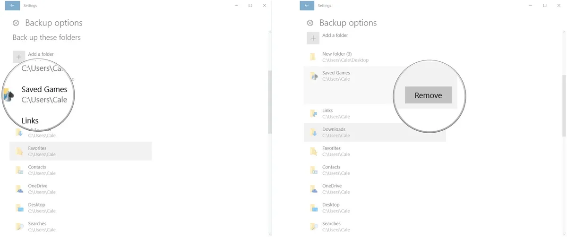Minimize the right Settings window
The width and height of the screenshot is (567, 237).
pyautogui.click(x=531, y=5)
